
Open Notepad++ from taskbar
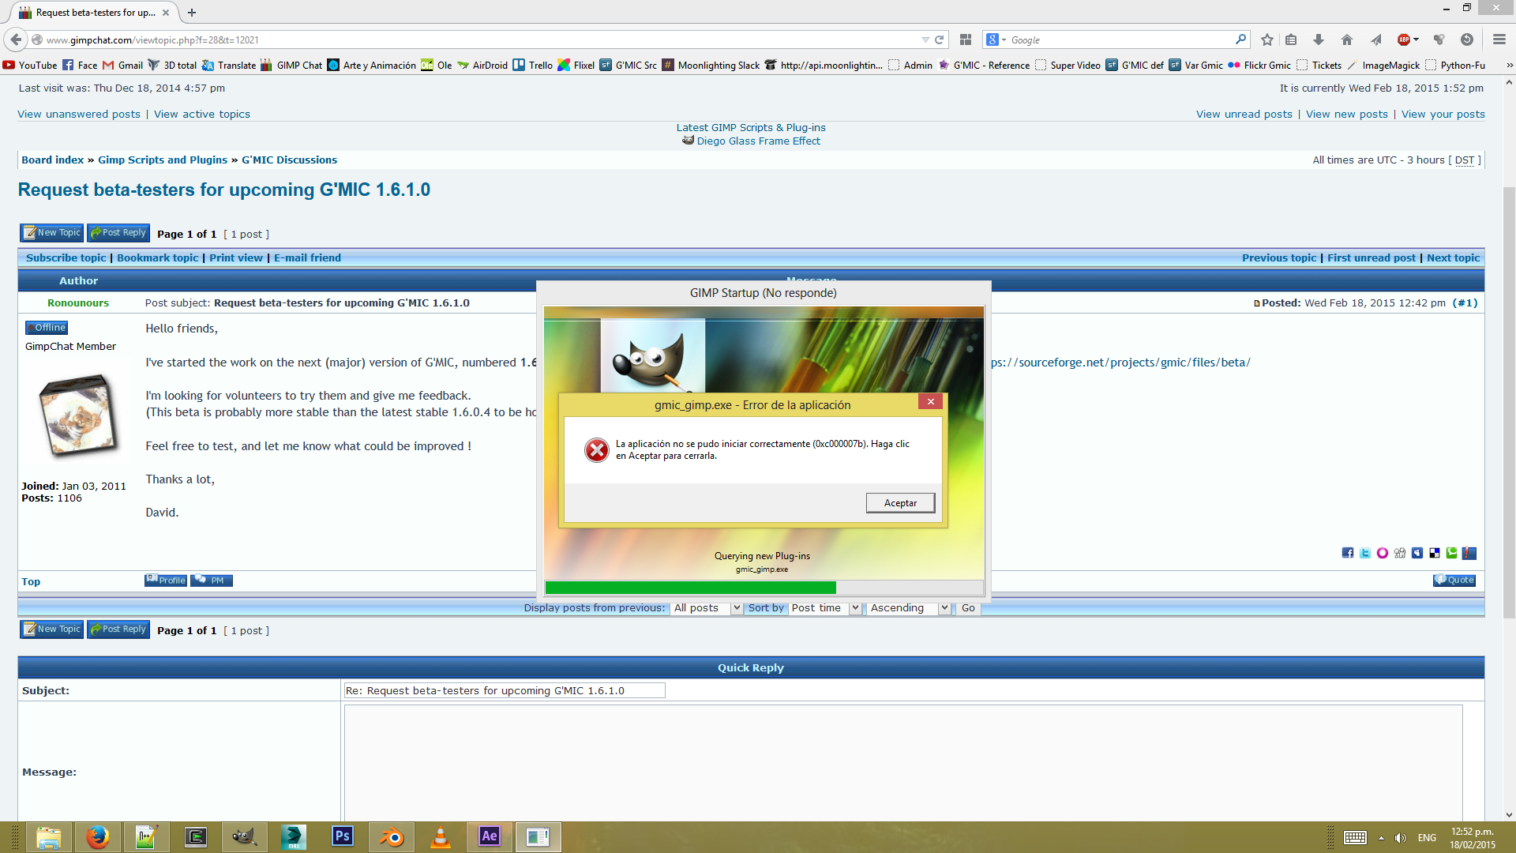147,837
